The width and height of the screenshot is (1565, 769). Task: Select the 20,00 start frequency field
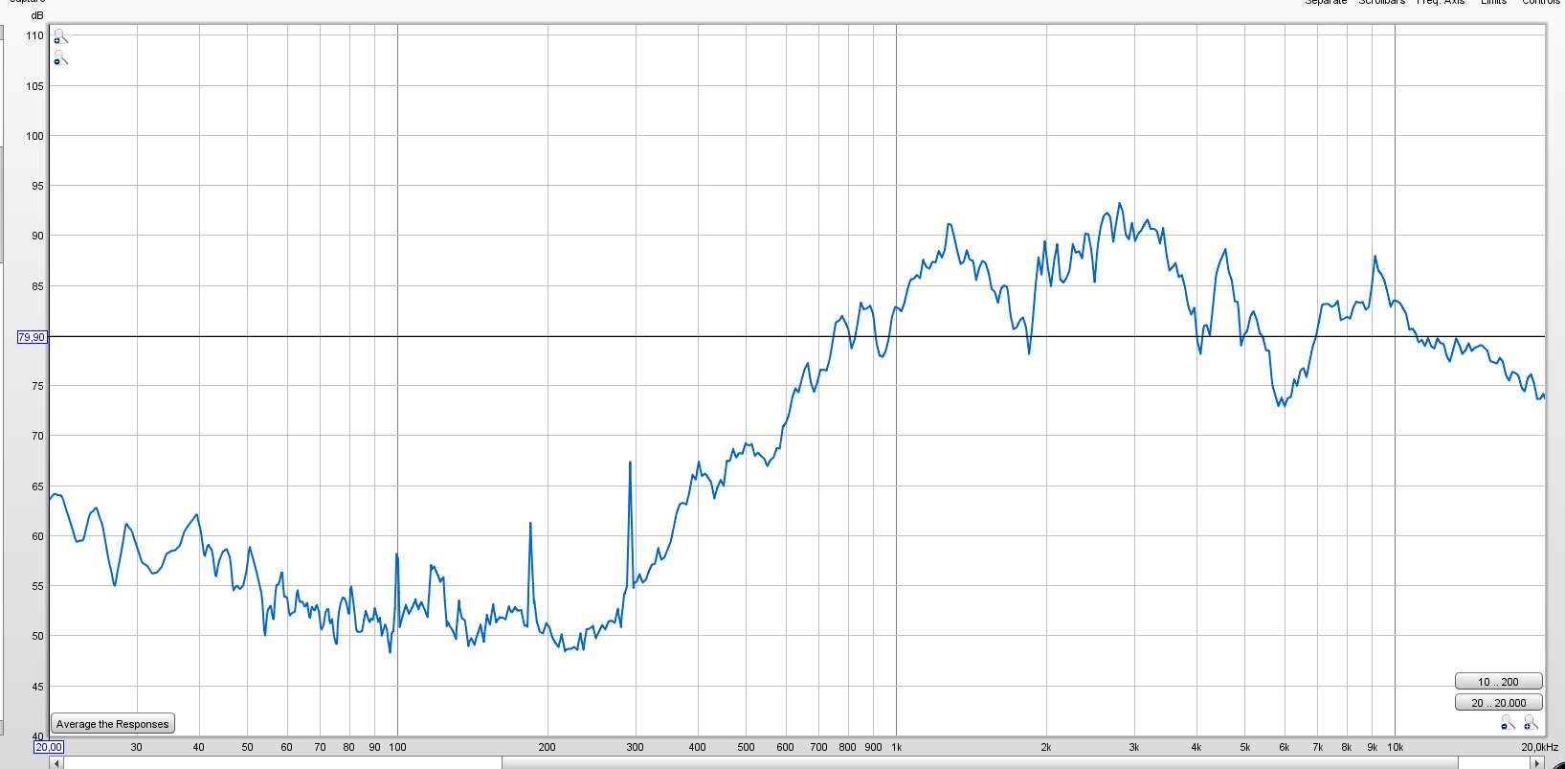(x=49, y=747)
